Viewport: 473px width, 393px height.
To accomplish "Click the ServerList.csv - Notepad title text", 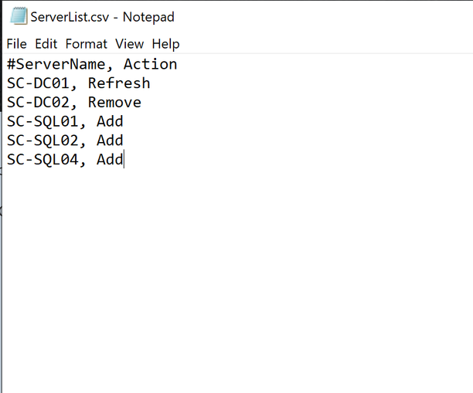I will pyautogui.click(x=102, y=17).
